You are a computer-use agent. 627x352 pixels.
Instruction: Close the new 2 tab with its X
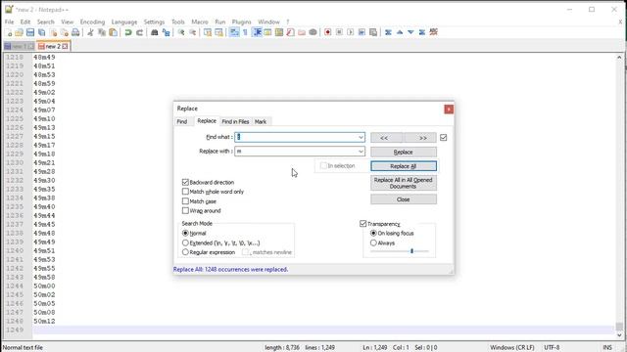pos(65,47)
